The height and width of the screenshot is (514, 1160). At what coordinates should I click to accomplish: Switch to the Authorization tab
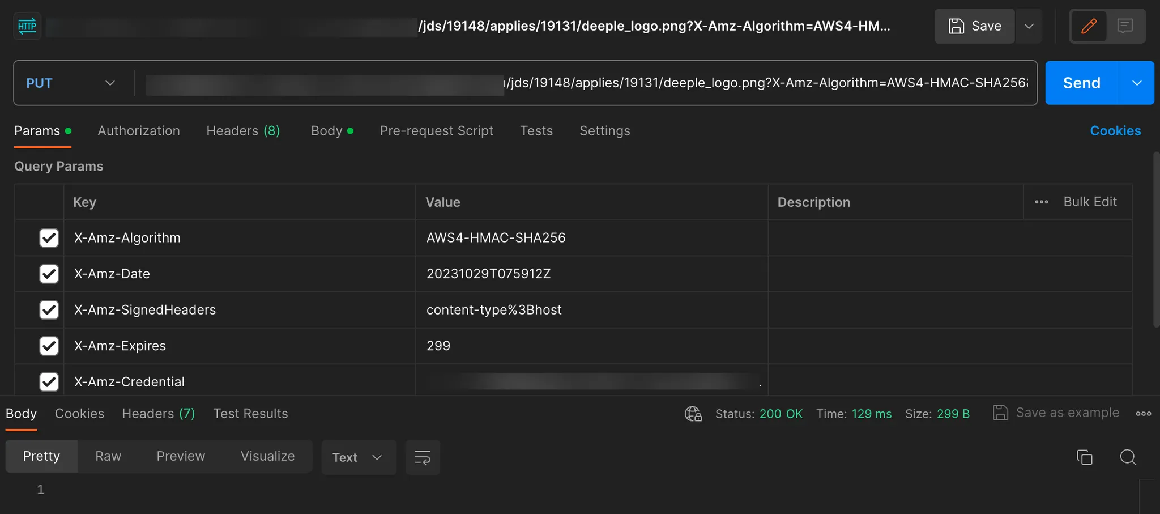pyautogui.click(x=139, y=131)
